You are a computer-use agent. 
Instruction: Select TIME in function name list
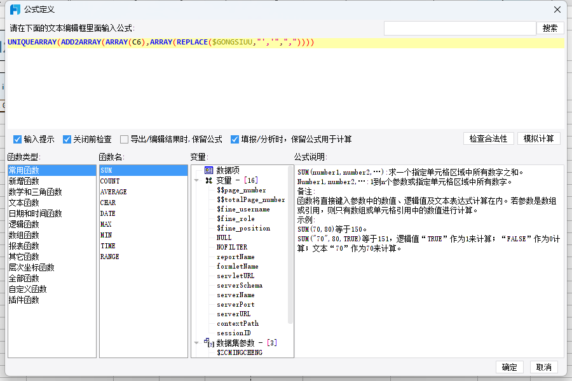coord(144,246)
